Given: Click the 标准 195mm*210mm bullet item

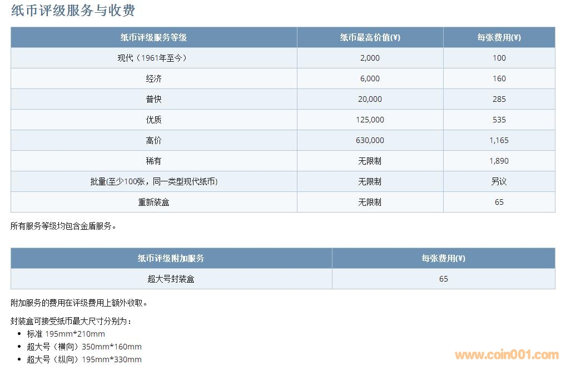Looking at the screenshot, I should [66, 334].
